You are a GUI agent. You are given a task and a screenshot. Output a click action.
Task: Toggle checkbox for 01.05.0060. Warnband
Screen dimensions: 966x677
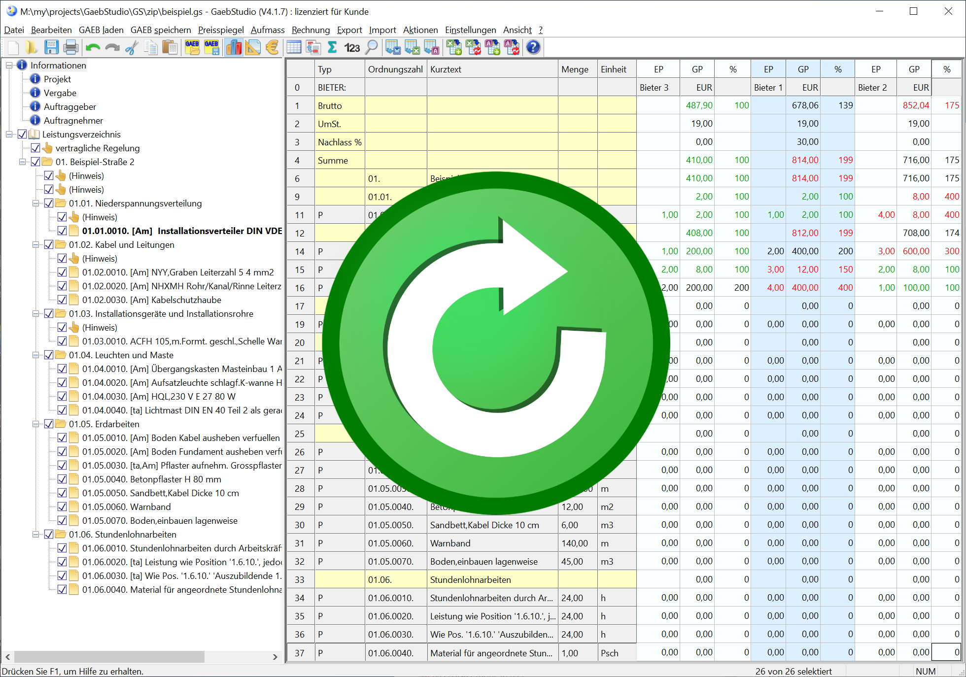[x=62, y=507]
